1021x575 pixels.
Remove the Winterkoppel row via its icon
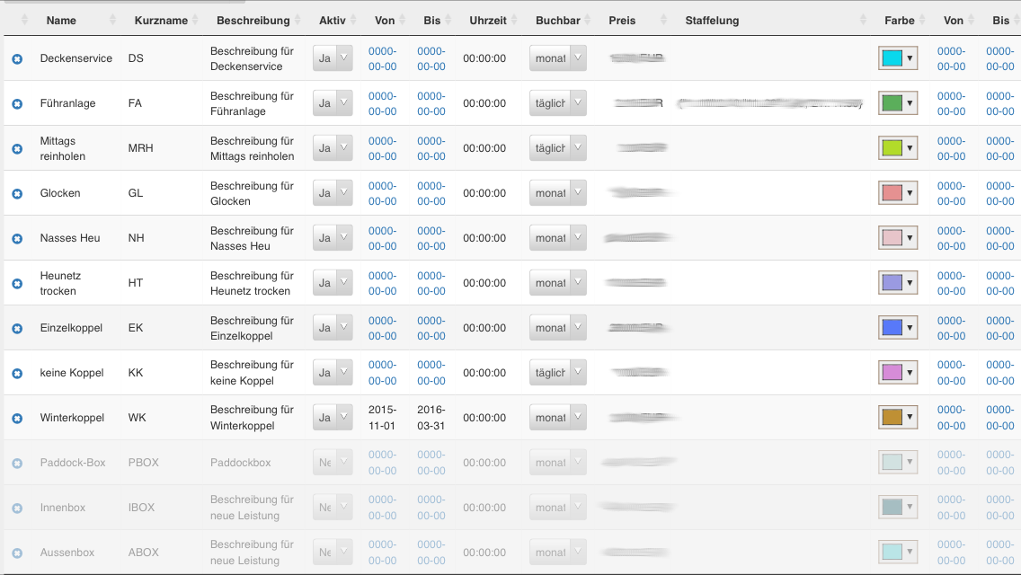pos(17,419)
